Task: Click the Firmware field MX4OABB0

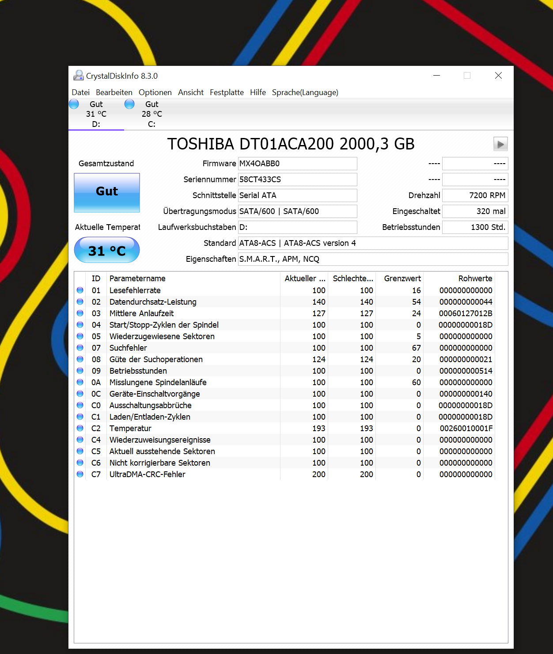Action: (298, 164)
